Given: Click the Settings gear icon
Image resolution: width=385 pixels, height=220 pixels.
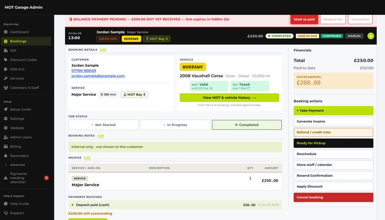Looking at the screenshot, I should [6, 118].
